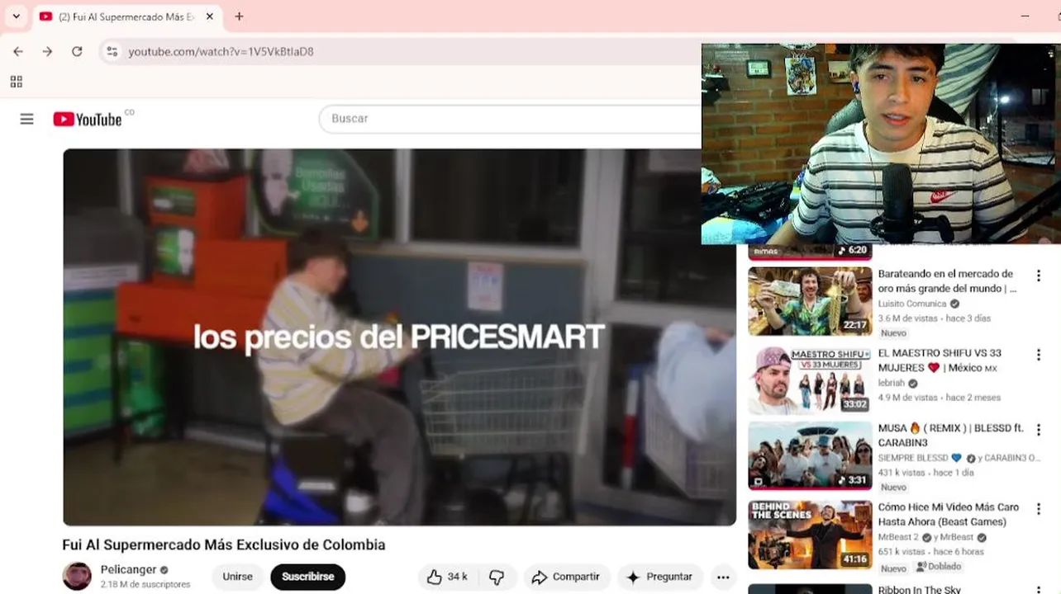Click 2.18 M de suscriptores text
Image resolution: width=1061 pixels, height=594 pixels.
pyautogui.click(x=145, y=584)
